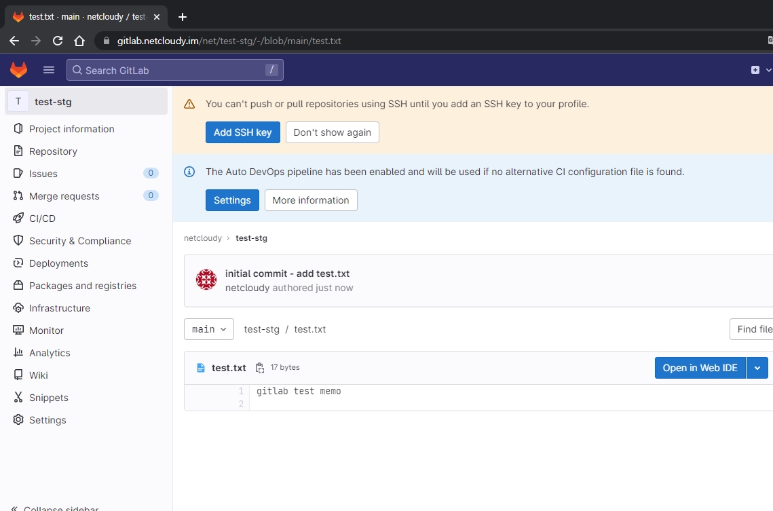Open the initial commit - add test.txt link
The image size is (773, 511).
click(x=287, y=273)
